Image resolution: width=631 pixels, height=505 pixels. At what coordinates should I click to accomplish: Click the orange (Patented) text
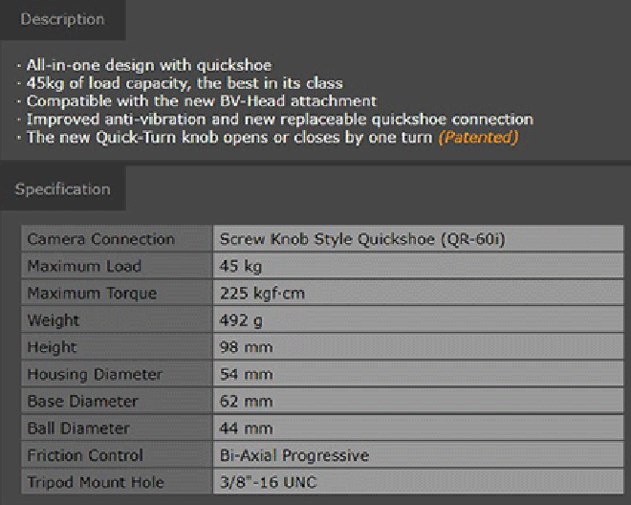click(478, 138)
